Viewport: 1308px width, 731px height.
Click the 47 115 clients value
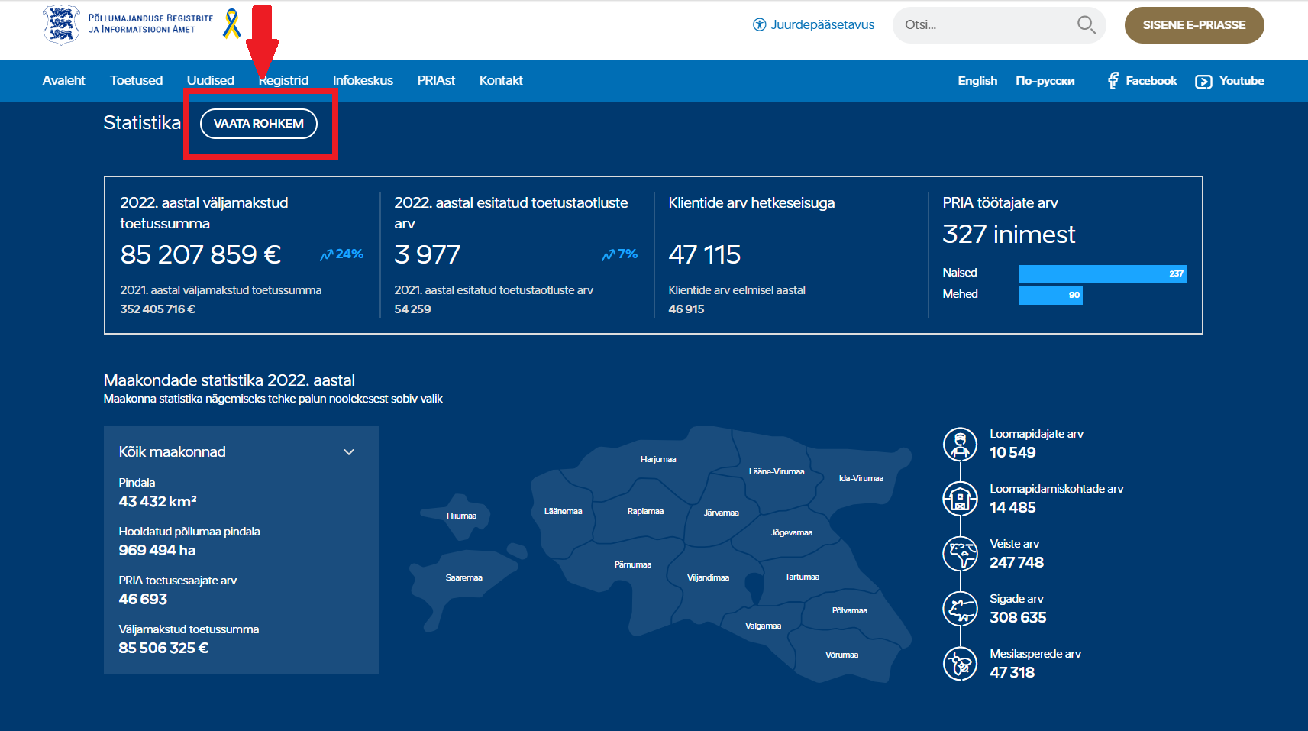pyautogui.click(x=705, y=254)
